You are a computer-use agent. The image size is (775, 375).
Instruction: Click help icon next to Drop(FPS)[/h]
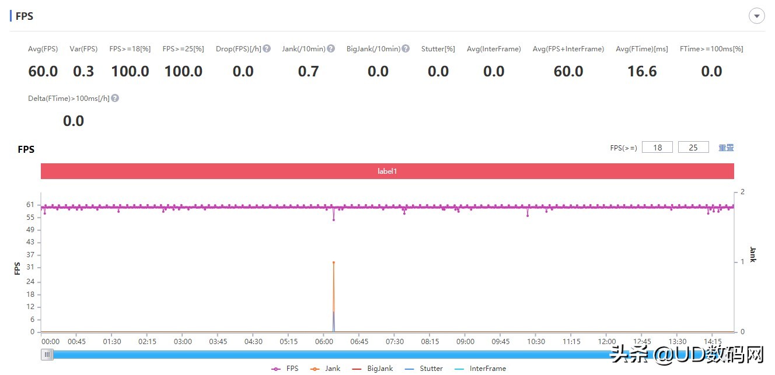coord(267,49)
